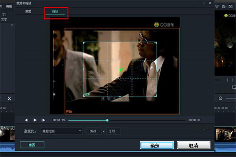Screen dimensions: 236x157
Task: Play the preview video
Action: pyautogui.click(x=35, y=120)
